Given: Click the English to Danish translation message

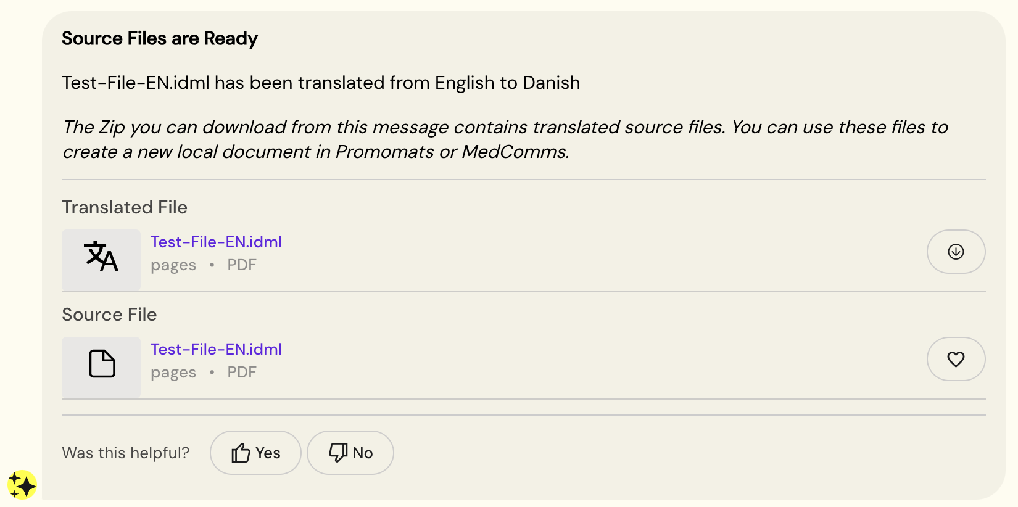Looking at the screenshot, I should click(x=321, y=83).
